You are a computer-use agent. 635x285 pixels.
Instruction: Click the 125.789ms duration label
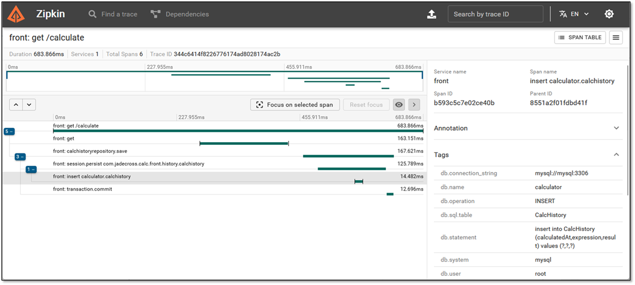point(411,164)
